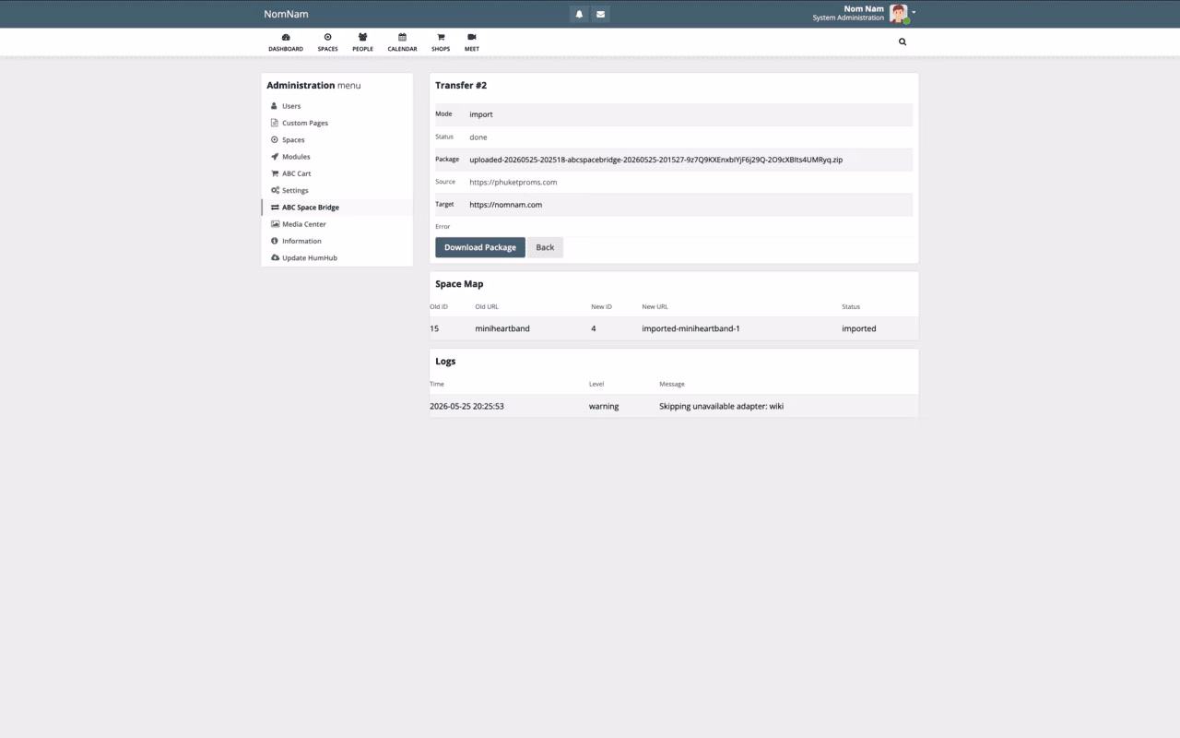This screenshot has width=1180, height=738.
Task: Open Spaces in top navigation
Action: pyautogui.click(x=327, y=42)
